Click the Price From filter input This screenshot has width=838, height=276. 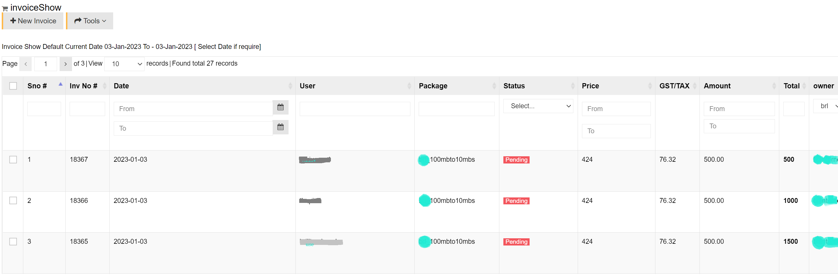coord(616,109)
